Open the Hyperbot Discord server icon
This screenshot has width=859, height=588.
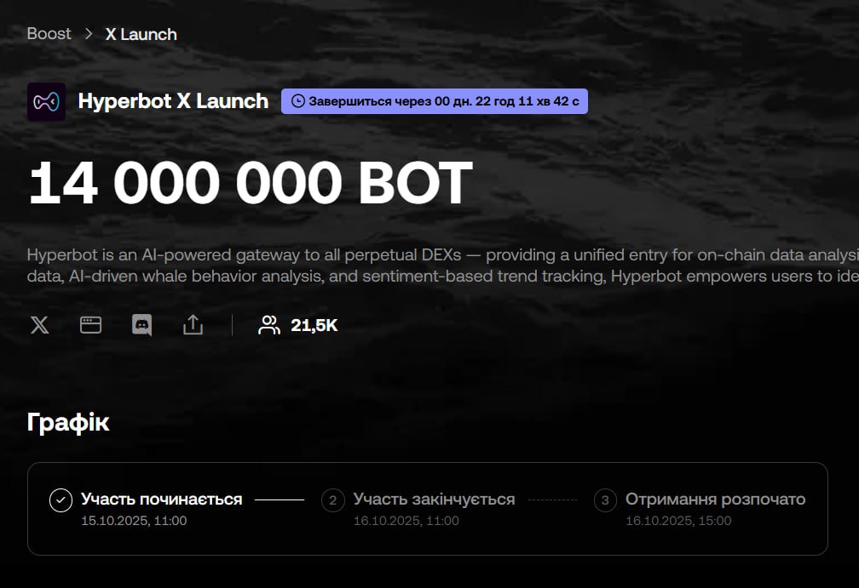(141, 324)
